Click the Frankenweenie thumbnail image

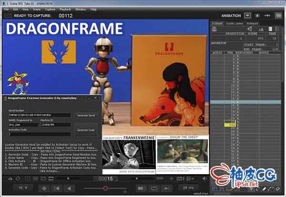tap(129, 155)
